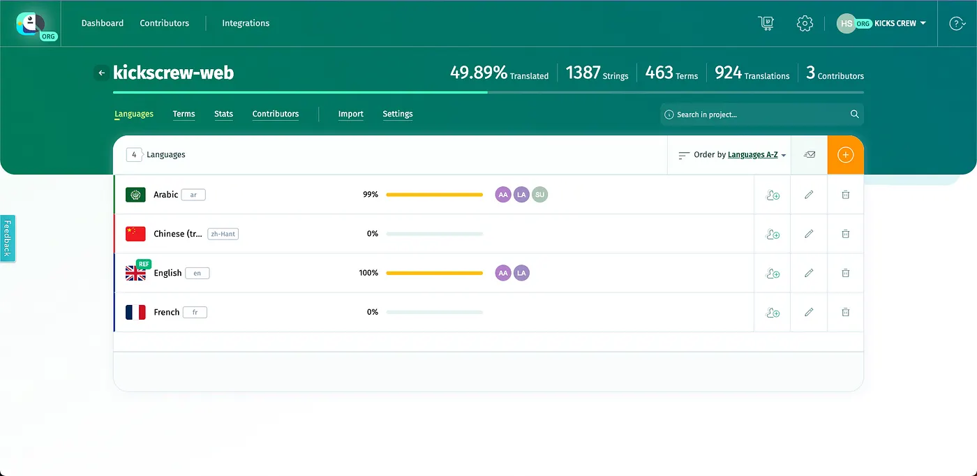Open the English language link
The height and width of the screenshot is (476, 977).
[x=167, y=273]
